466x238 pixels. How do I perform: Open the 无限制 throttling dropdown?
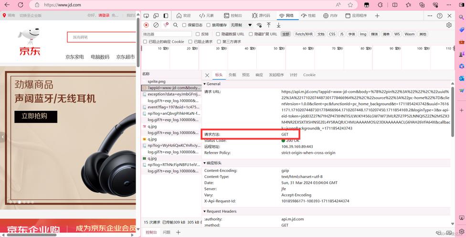pyautogui.click(x=241, y=25)
